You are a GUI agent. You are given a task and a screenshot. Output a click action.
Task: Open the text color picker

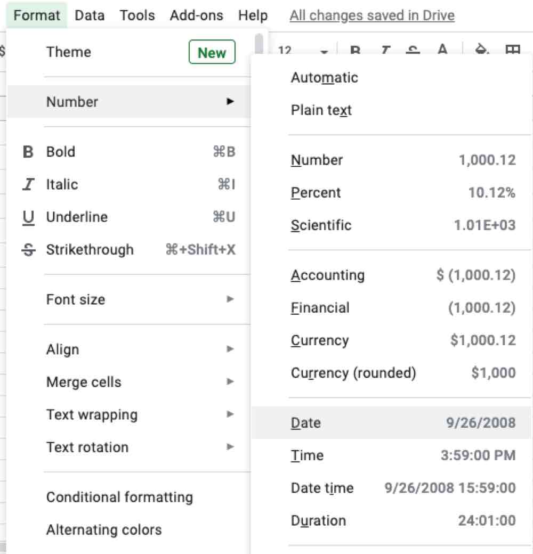coord(441,51)
